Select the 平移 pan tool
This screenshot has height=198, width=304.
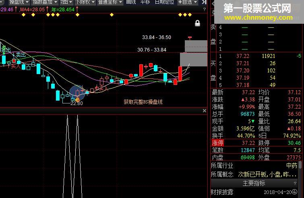pos(145,2)
